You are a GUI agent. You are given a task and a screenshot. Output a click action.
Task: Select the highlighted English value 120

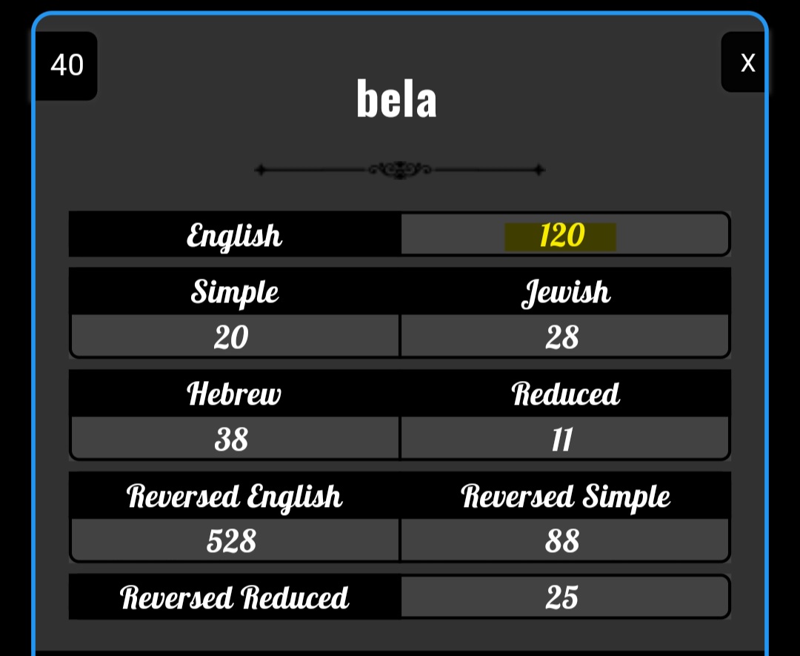560,236
